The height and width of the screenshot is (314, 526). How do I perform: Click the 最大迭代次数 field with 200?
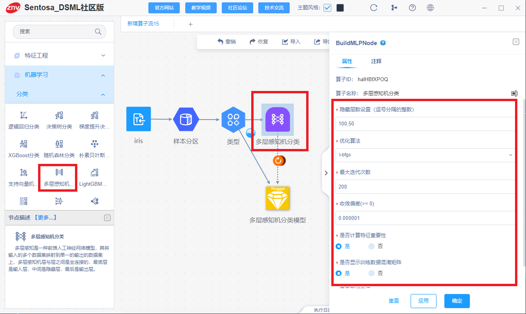[426, 187]
